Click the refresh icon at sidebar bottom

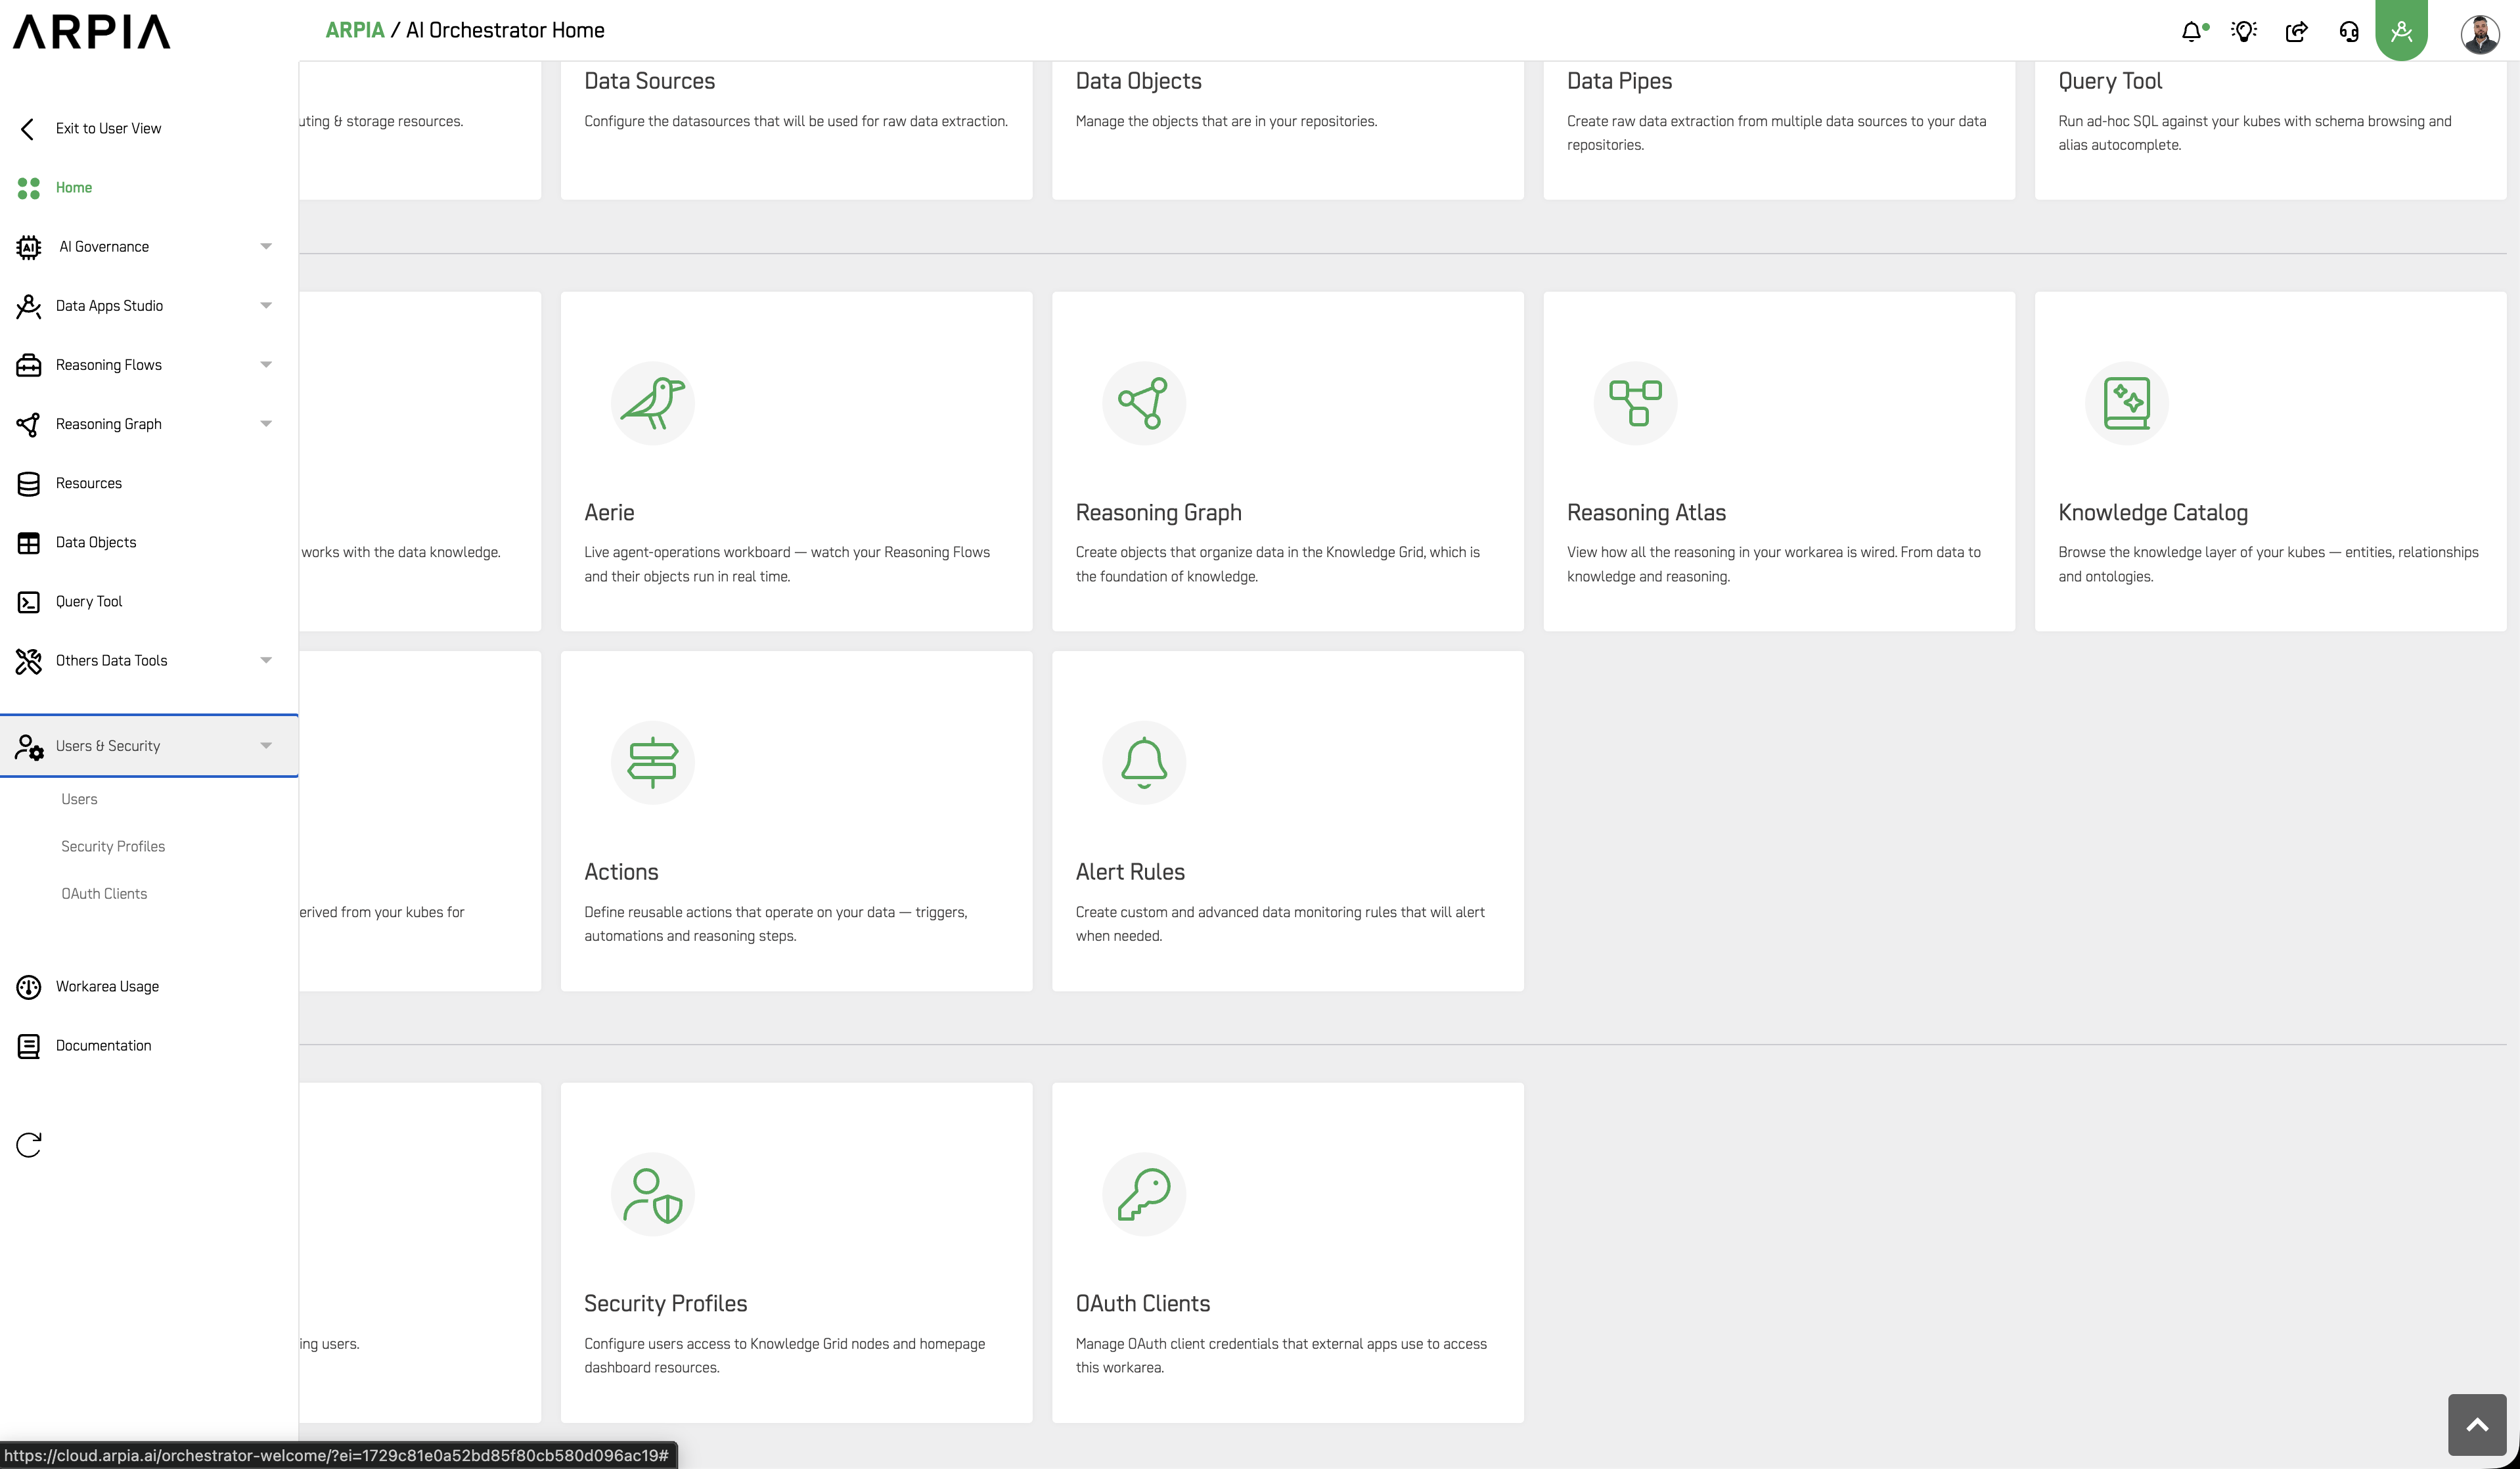pos(29,1145)
